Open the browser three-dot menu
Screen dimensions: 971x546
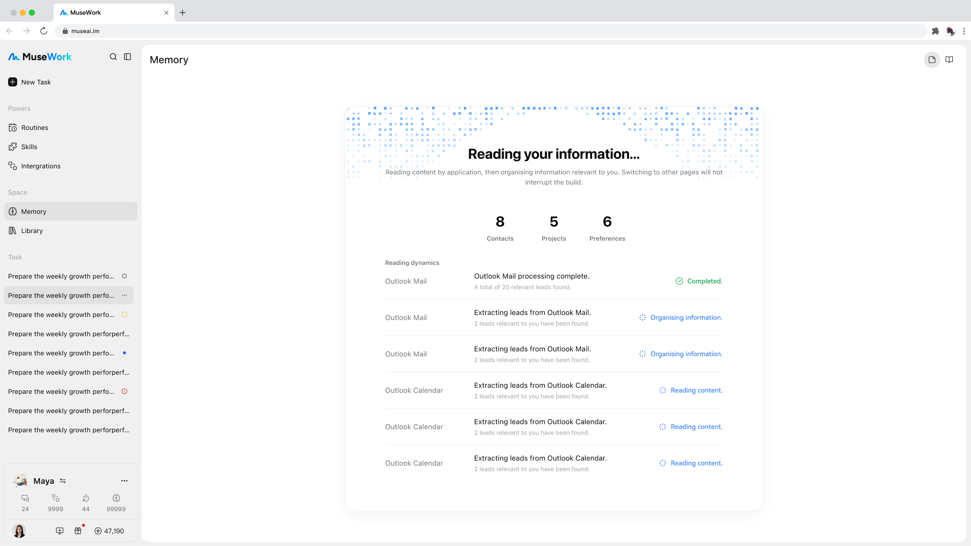point(964,31)
